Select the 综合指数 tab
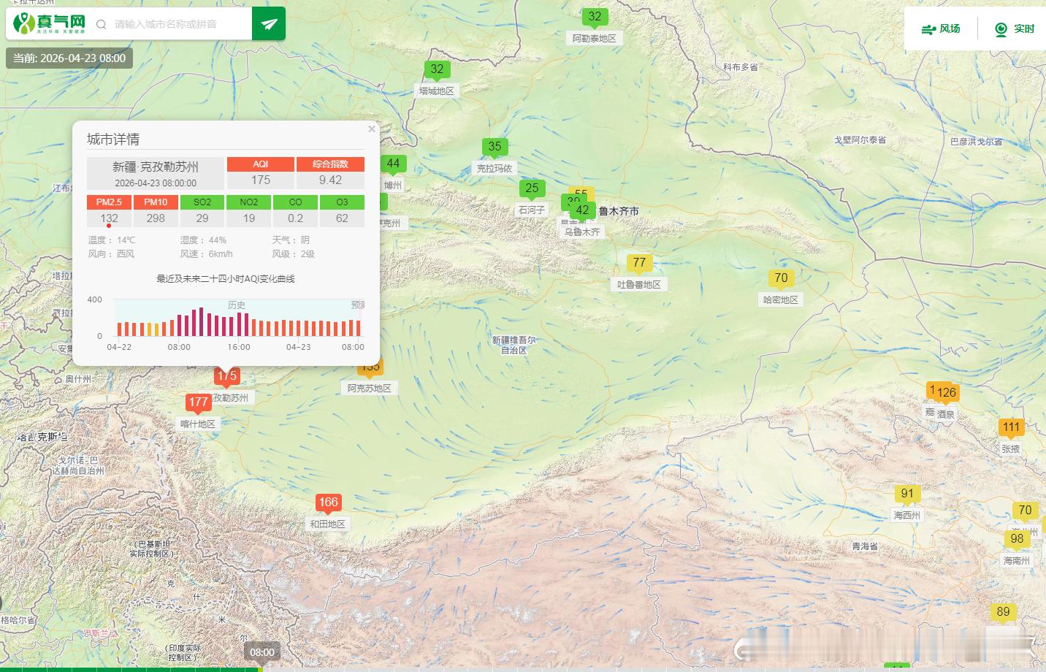The image size is (1046, 672). [x=330, y=164]
